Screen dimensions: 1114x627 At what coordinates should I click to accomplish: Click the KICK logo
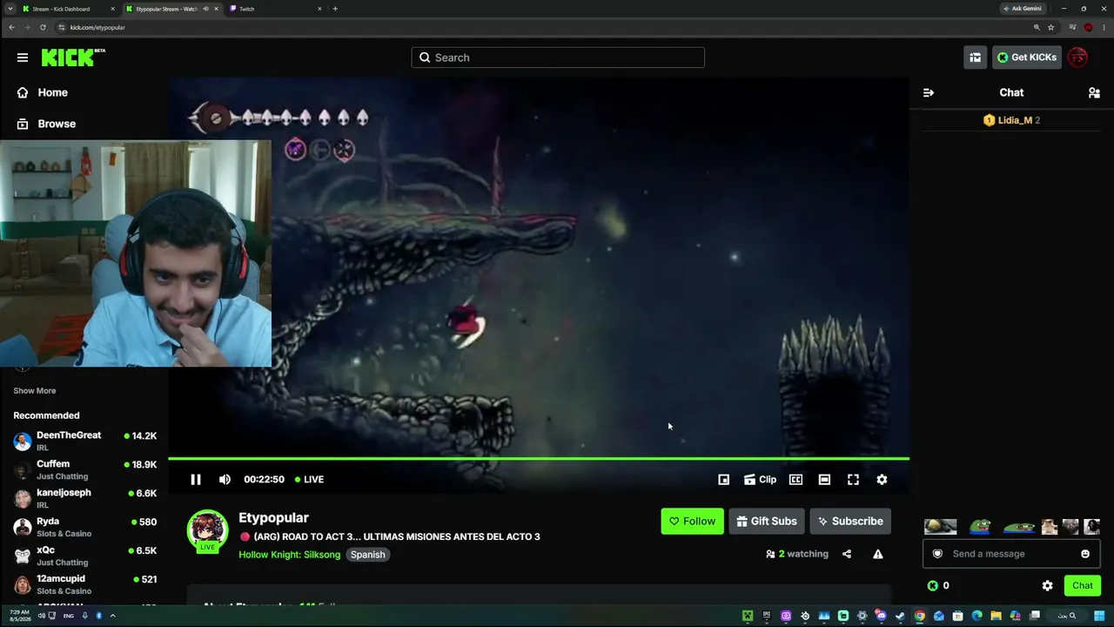coord(73,57)
